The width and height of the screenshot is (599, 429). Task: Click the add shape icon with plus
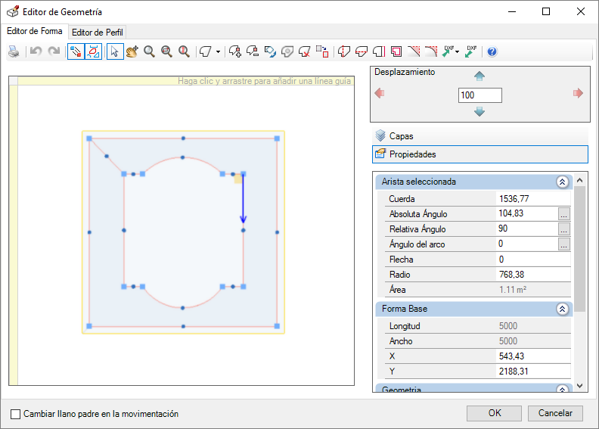(x=235, y=51)
